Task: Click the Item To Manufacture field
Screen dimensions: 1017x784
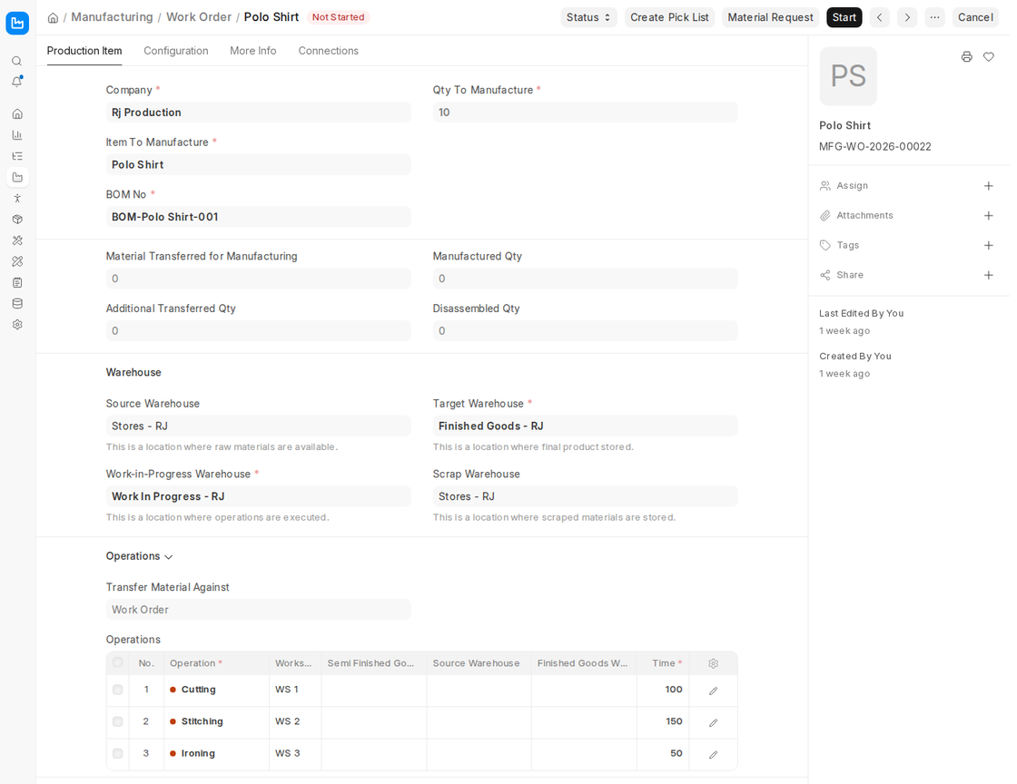Action: tap(258, 164)
